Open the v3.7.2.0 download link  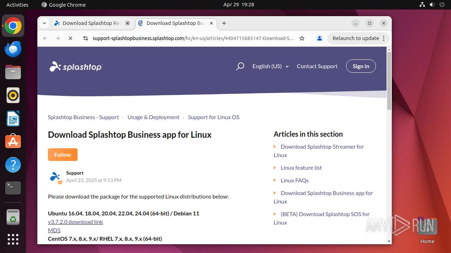[x=75, y=222]
